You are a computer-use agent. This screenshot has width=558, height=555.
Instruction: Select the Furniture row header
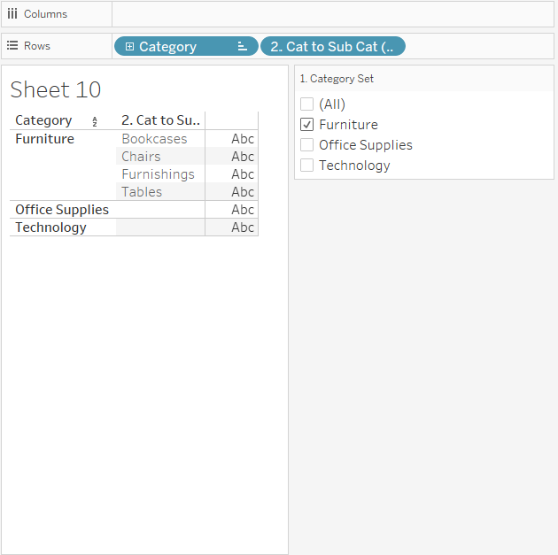(44, 139)
